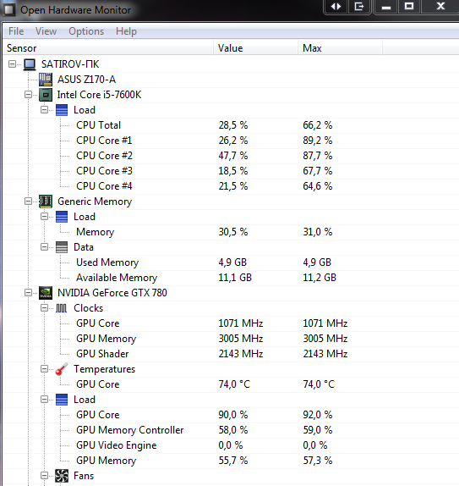Click the Fans fan icon
The image size is (459, 486).
click(62, 476)
